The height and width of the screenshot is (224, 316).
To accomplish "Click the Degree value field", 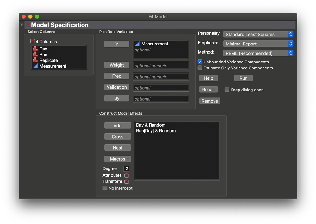I will tap(127, 168).
